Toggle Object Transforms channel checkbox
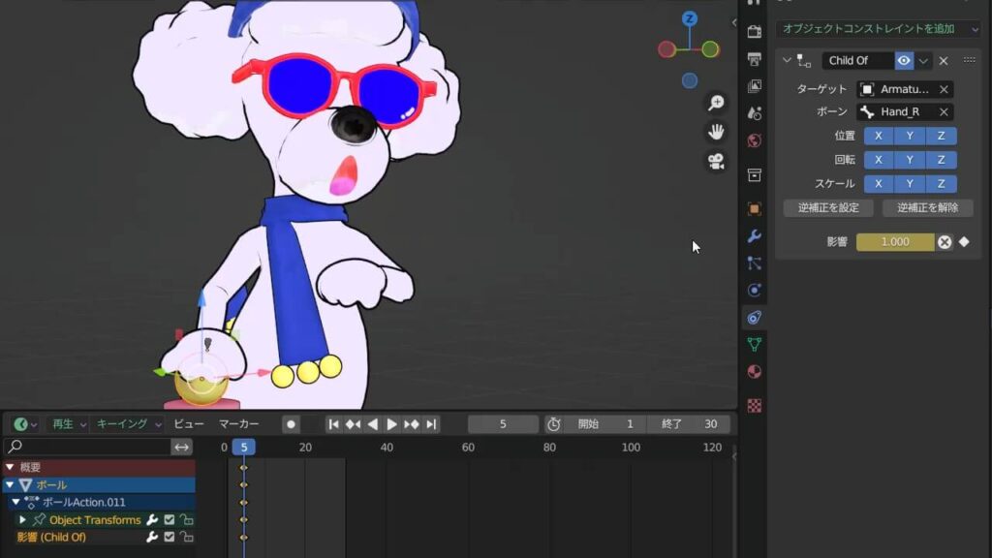This screenshot has height=558, width=992. pyautogui.click(x=169, y=519)
